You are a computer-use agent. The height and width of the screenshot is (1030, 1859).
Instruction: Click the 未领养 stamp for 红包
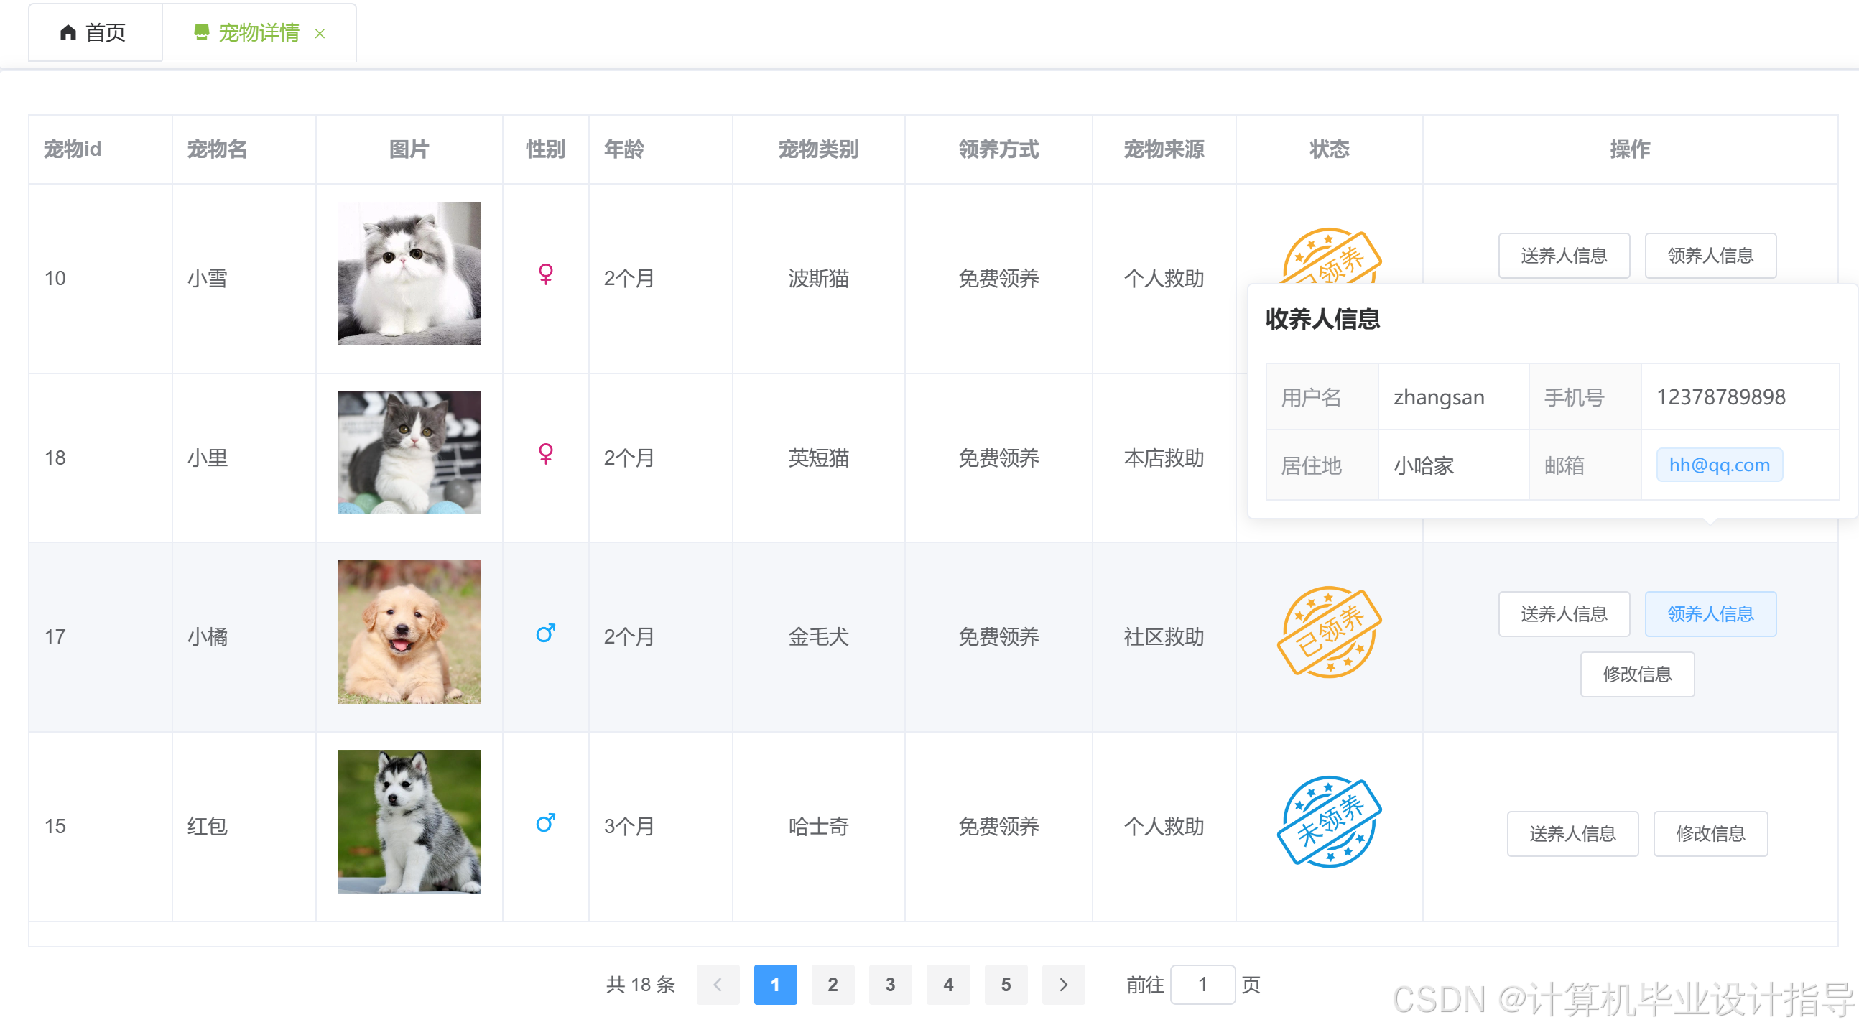pyautogui.click(x=1330, y=822)
